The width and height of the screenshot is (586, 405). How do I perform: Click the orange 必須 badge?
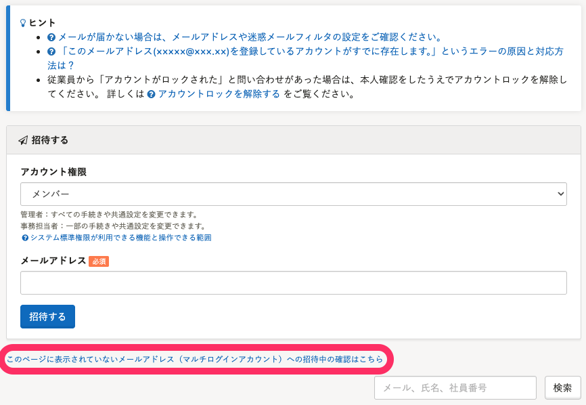pyautogui.click(x=99, y=261)
